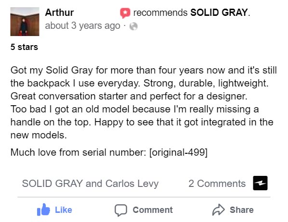This screenshot has height=222, width=288.
Task: Click Arthur's profile picture thumbnail
Action: [25, 22]
